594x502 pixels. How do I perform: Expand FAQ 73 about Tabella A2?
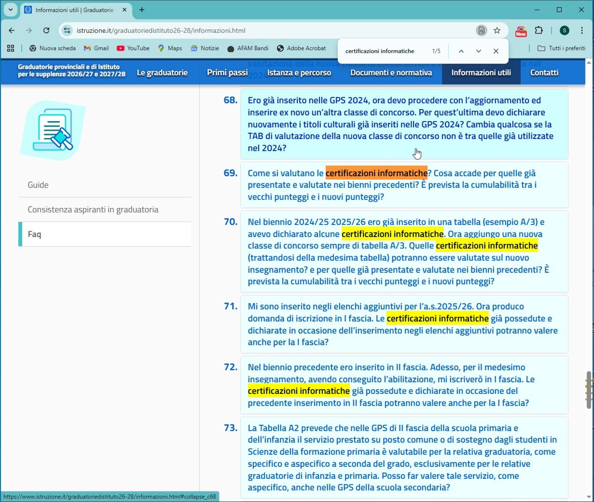402,457
